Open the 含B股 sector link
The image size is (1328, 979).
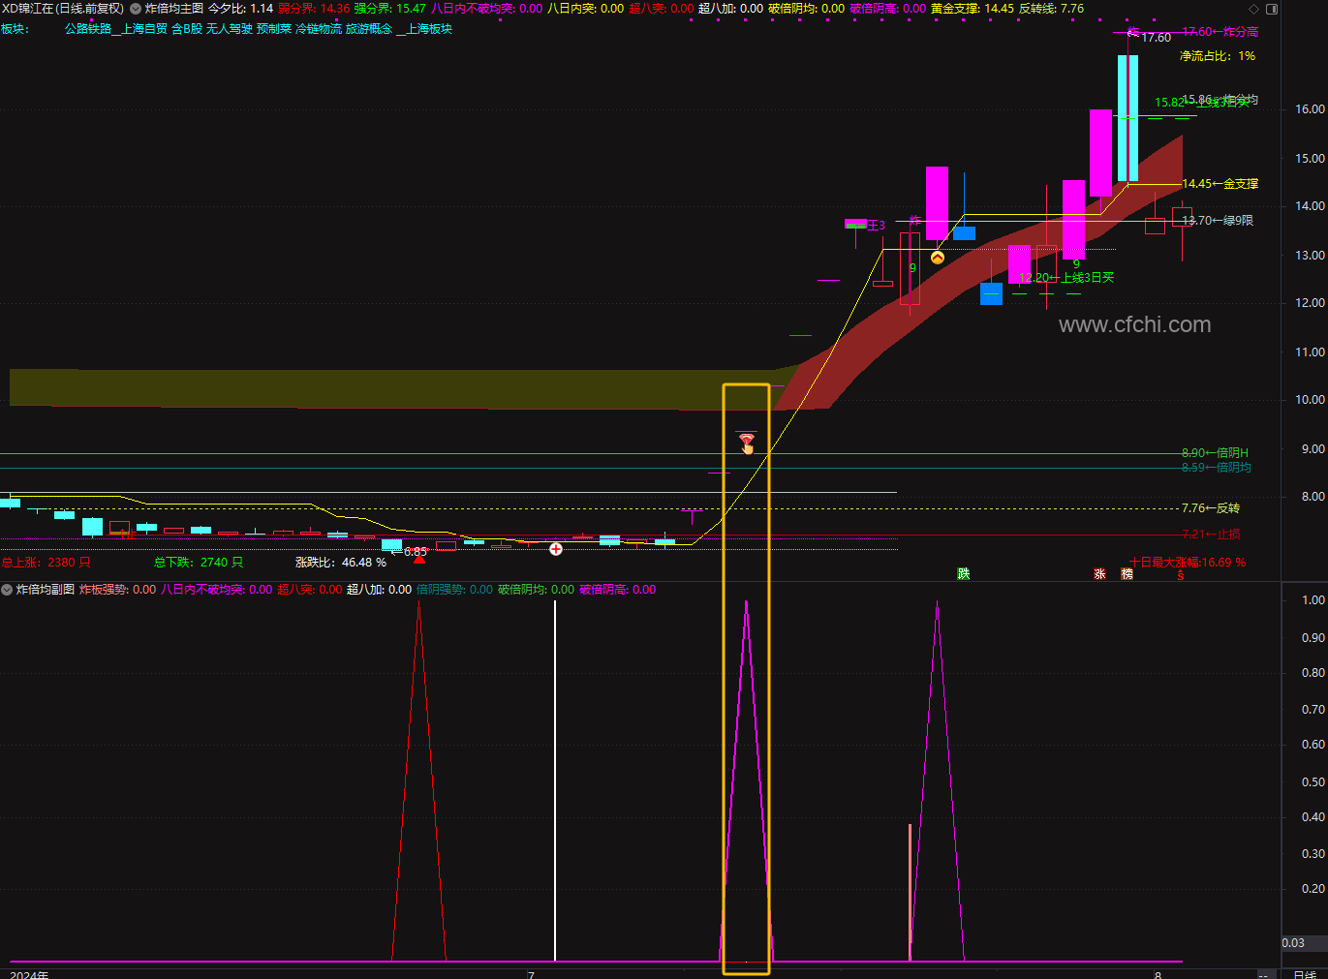point(187,29)
